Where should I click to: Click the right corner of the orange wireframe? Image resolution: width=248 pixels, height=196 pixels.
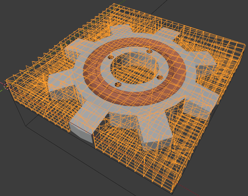pos(245,46)
